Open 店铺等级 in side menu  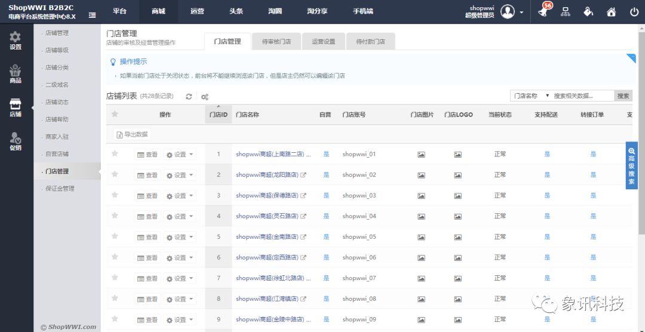pos(57,50)
